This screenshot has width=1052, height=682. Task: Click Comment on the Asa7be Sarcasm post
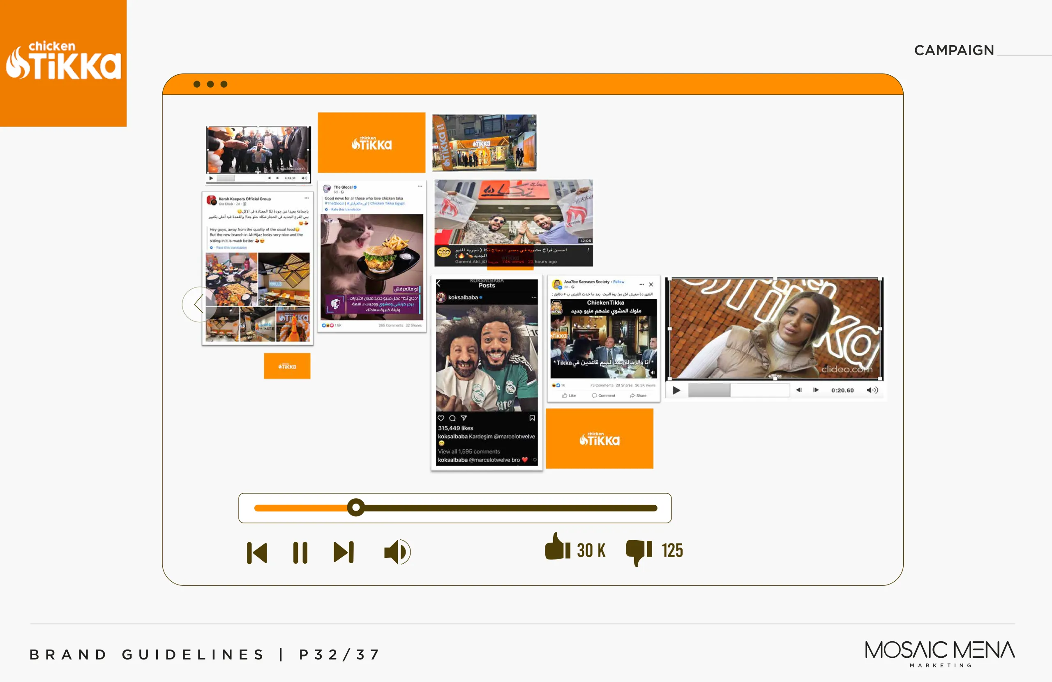[x=604, y=395]
